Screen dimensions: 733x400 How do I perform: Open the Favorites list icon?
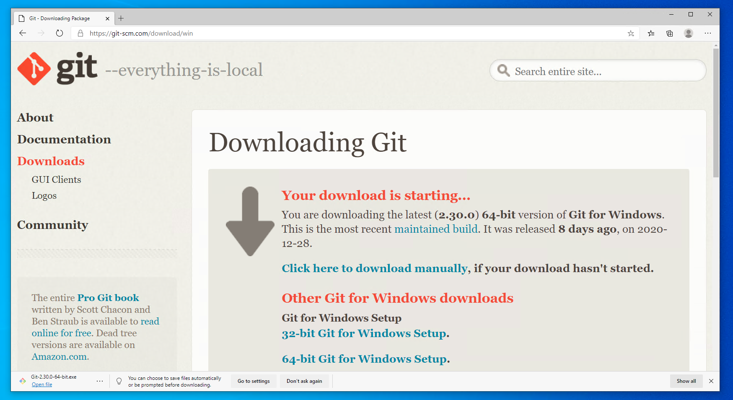pyautogui.click(x=651, y=33)
